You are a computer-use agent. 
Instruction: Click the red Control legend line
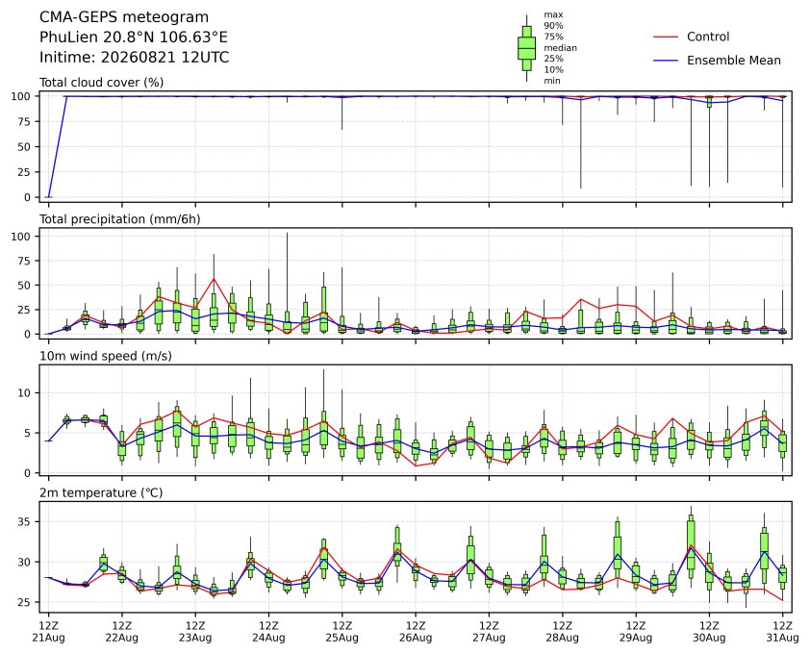pyautogui.click(x=666, y=38)
